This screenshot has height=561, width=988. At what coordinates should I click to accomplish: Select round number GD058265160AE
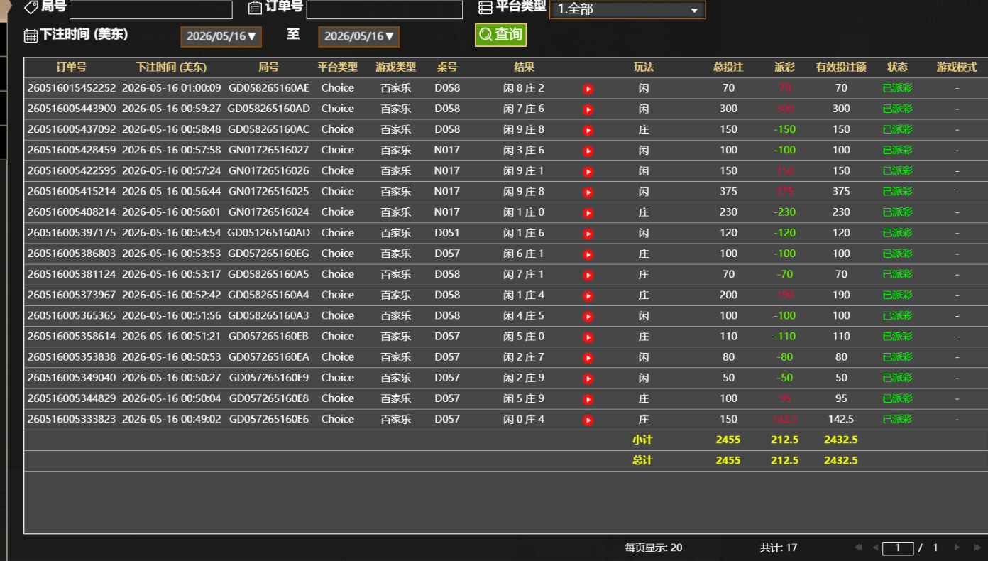click(x=268, y=88)
